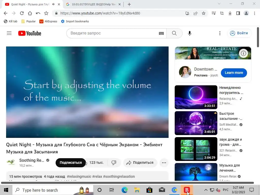Open the Kill tab bookmark
This screenshot has width=260, height=195.
pos(10,21)
